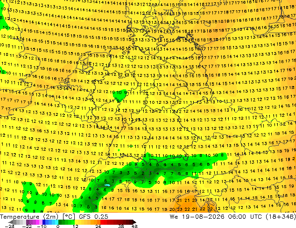Click the '-22' legend scale label
Screen dimensions: 296x228
pos(27,226)
